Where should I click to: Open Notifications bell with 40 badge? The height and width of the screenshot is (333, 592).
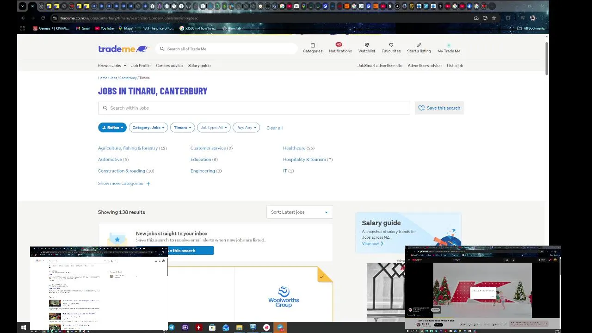coord(339,45)
